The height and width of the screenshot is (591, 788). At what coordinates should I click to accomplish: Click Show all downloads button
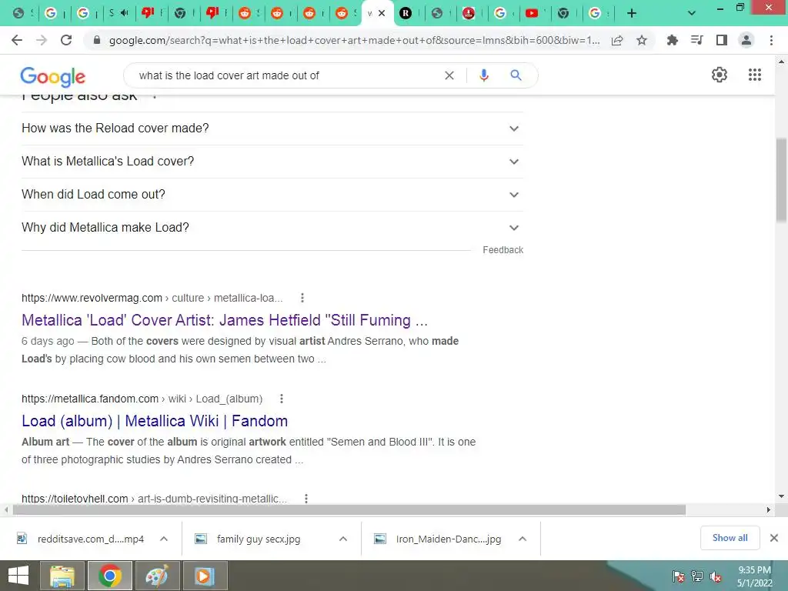click(730, 538)
